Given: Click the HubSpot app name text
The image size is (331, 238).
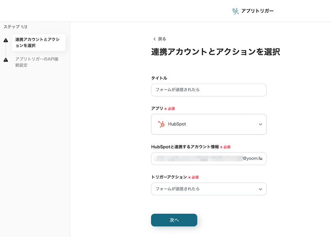Looking at the screenshot, I should (x=177, y=124).
